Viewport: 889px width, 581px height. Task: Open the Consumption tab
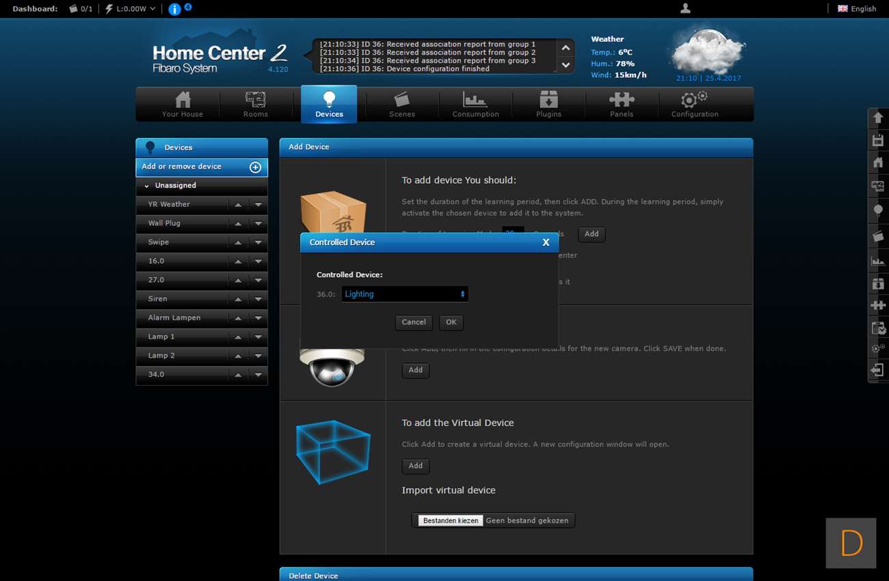click(475, 104)
